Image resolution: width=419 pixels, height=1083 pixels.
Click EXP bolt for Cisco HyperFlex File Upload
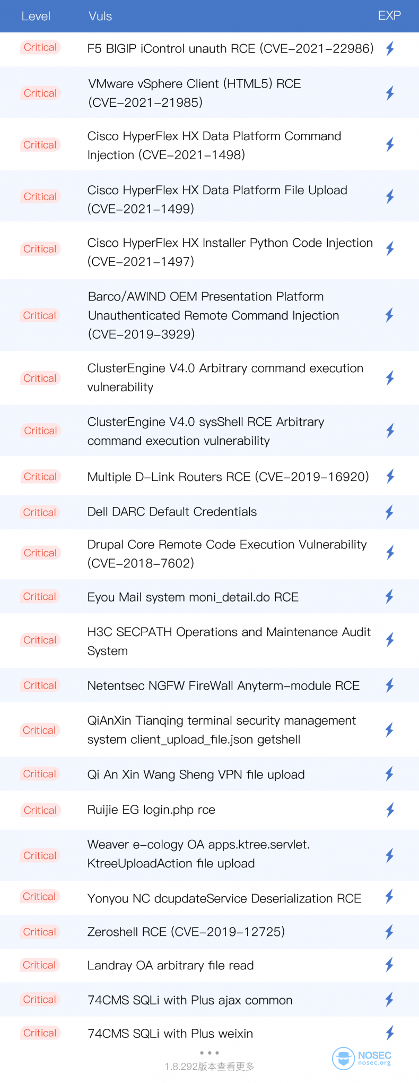[x=390, y=197]
